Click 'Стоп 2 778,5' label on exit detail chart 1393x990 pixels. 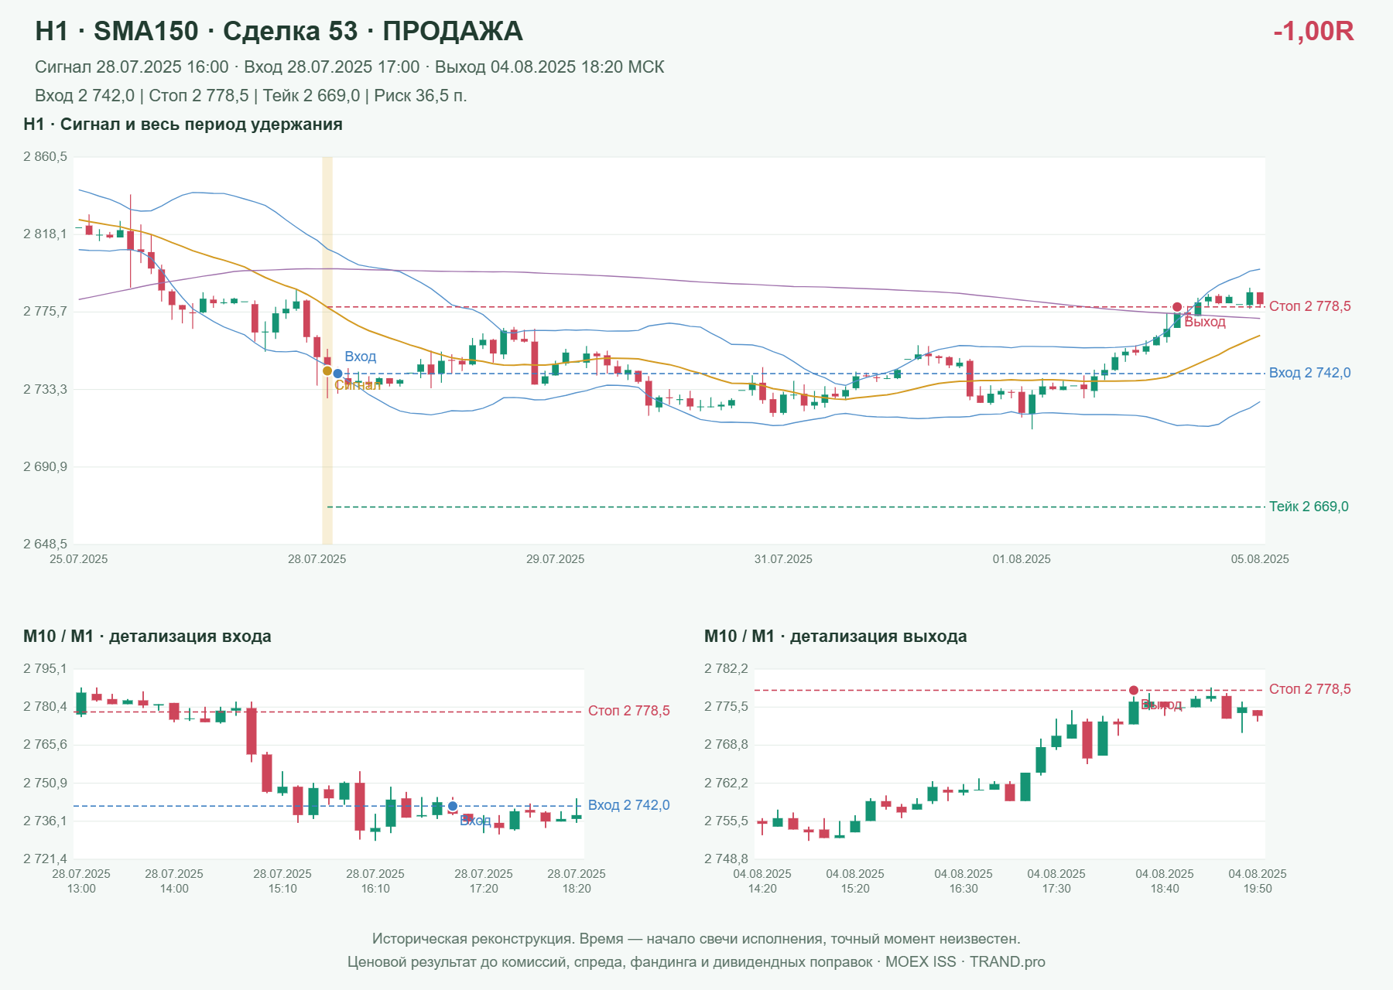click(1310, 689)
